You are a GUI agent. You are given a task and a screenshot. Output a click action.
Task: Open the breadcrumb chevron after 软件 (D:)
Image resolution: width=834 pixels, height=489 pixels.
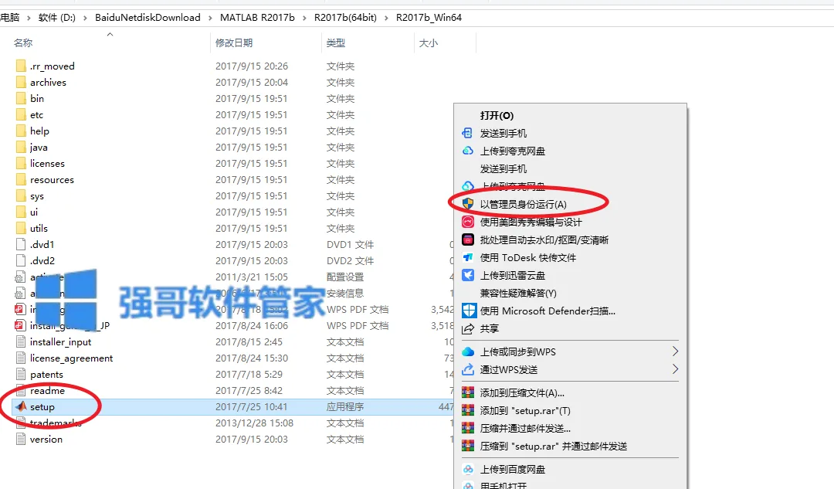(x=85, y=18)
